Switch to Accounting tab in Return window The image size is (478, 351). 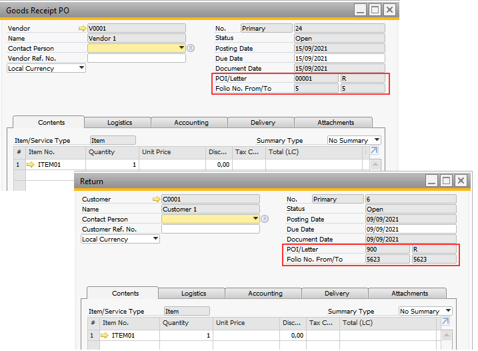265,294
